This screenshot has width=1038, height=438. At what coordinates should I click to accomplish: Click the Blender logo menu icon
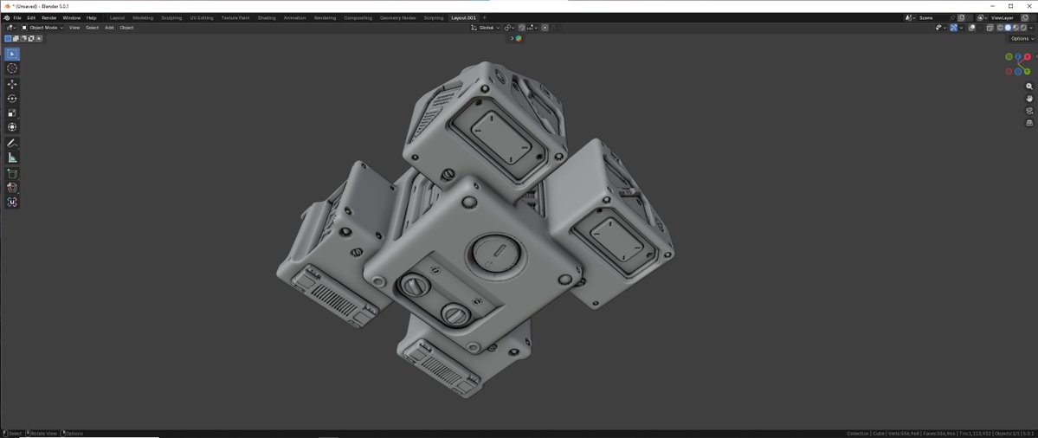coord(7,18)
